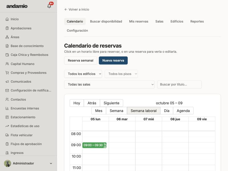This screenshot has height=171, width=228.
Task: Expand the Administrador user menu chevron
Action: coord(51,163)
